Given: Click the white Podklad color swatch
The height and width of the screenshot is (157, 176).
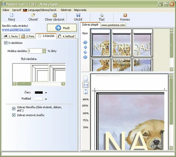Looking at the screenshot, I should pyautogui.click(x=39, y=99).
